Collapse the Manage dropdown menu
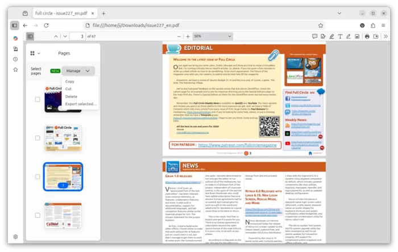398x252 pixels. [x=78, y=71]
